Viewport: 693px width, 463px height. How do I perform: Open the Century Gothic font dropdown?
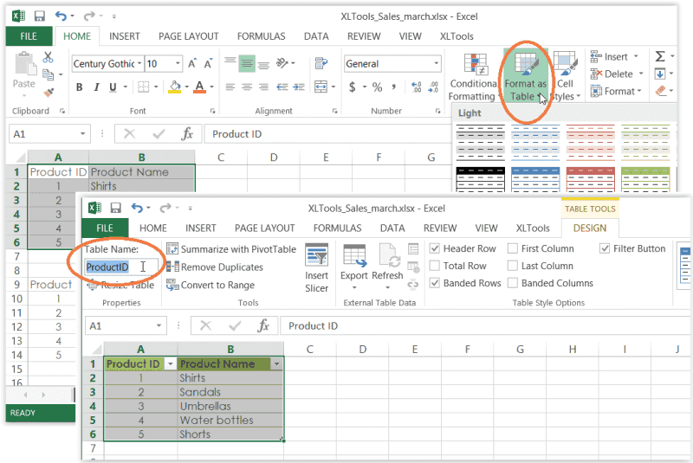tap(139, 63)
